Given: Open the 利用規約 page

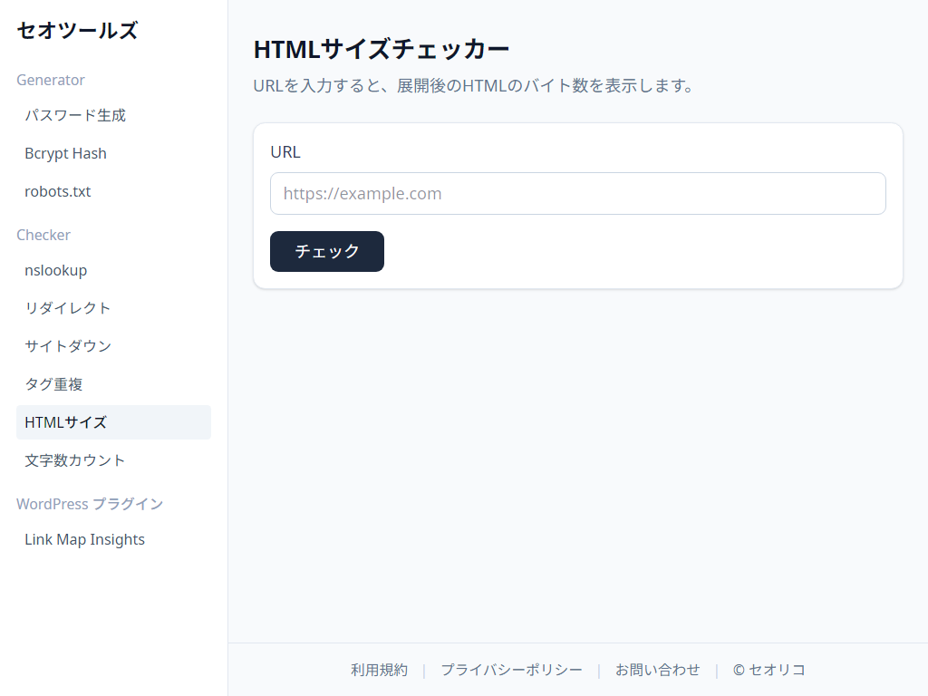Looking at the screenshot, I should (x=379, y=670).
